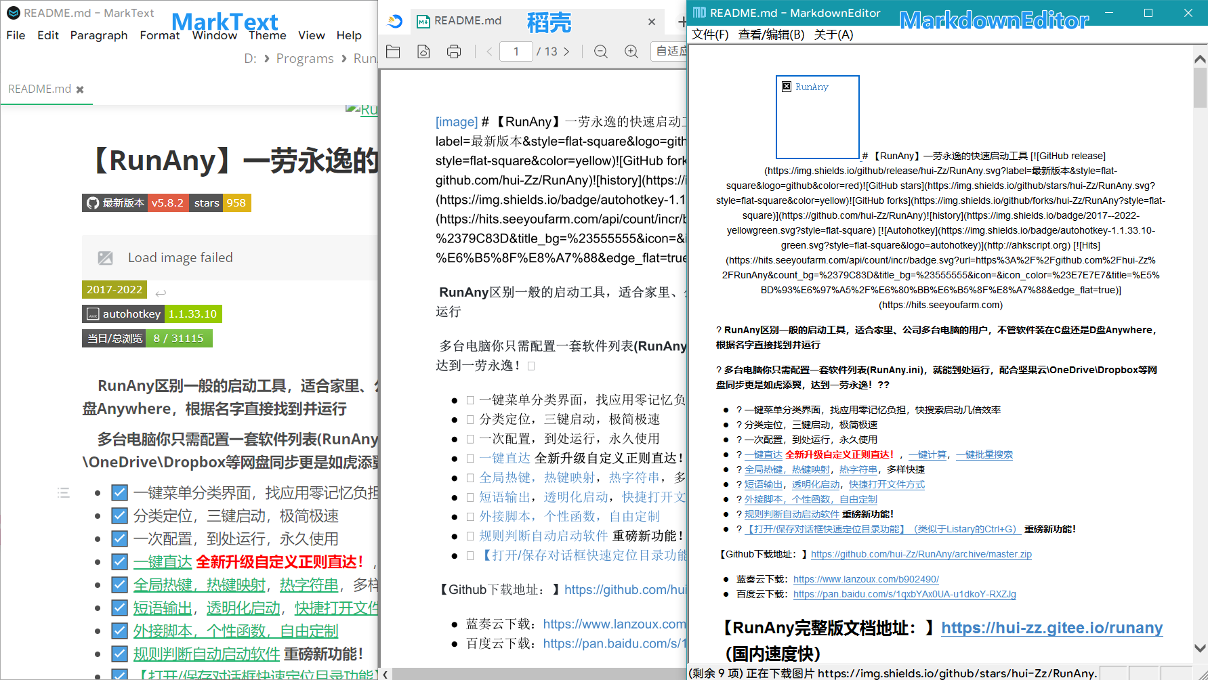Click the broken image at top of MarkText document

361,108
